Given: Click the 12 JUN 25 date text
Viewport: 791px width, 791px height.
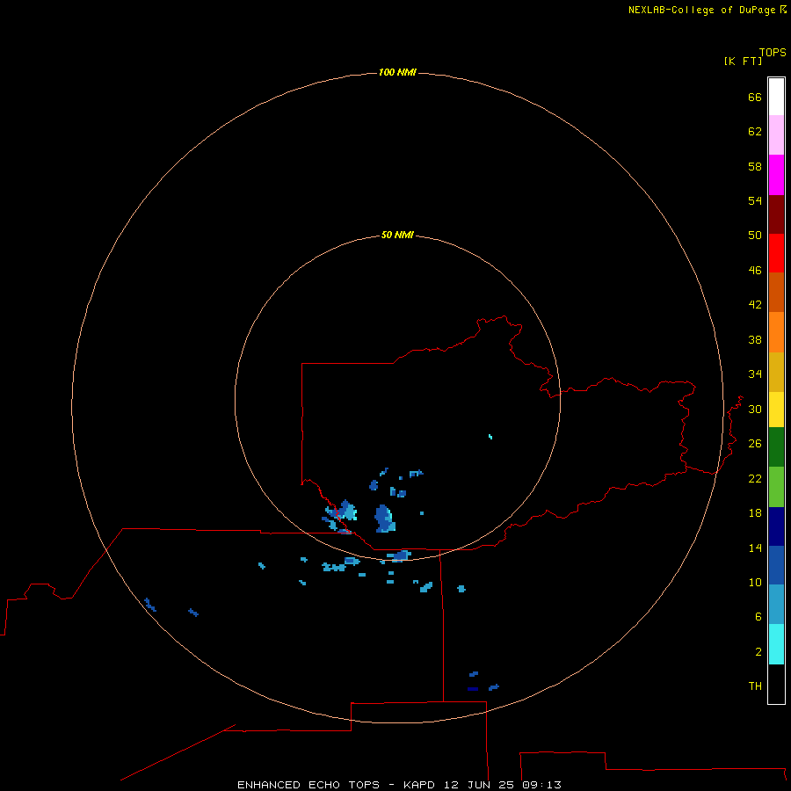Looking at the screenshot, I should [x=480, y=785].
